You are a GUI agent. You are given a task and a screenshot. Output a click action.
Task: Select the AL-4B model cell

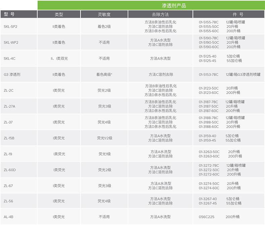coord(8,217)
